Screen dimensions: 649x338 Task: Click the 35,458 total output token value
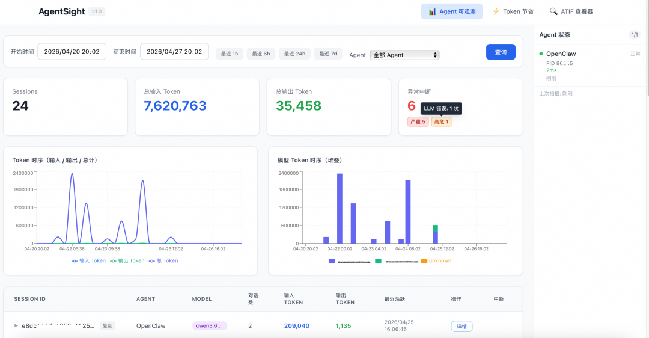point(299,106)
